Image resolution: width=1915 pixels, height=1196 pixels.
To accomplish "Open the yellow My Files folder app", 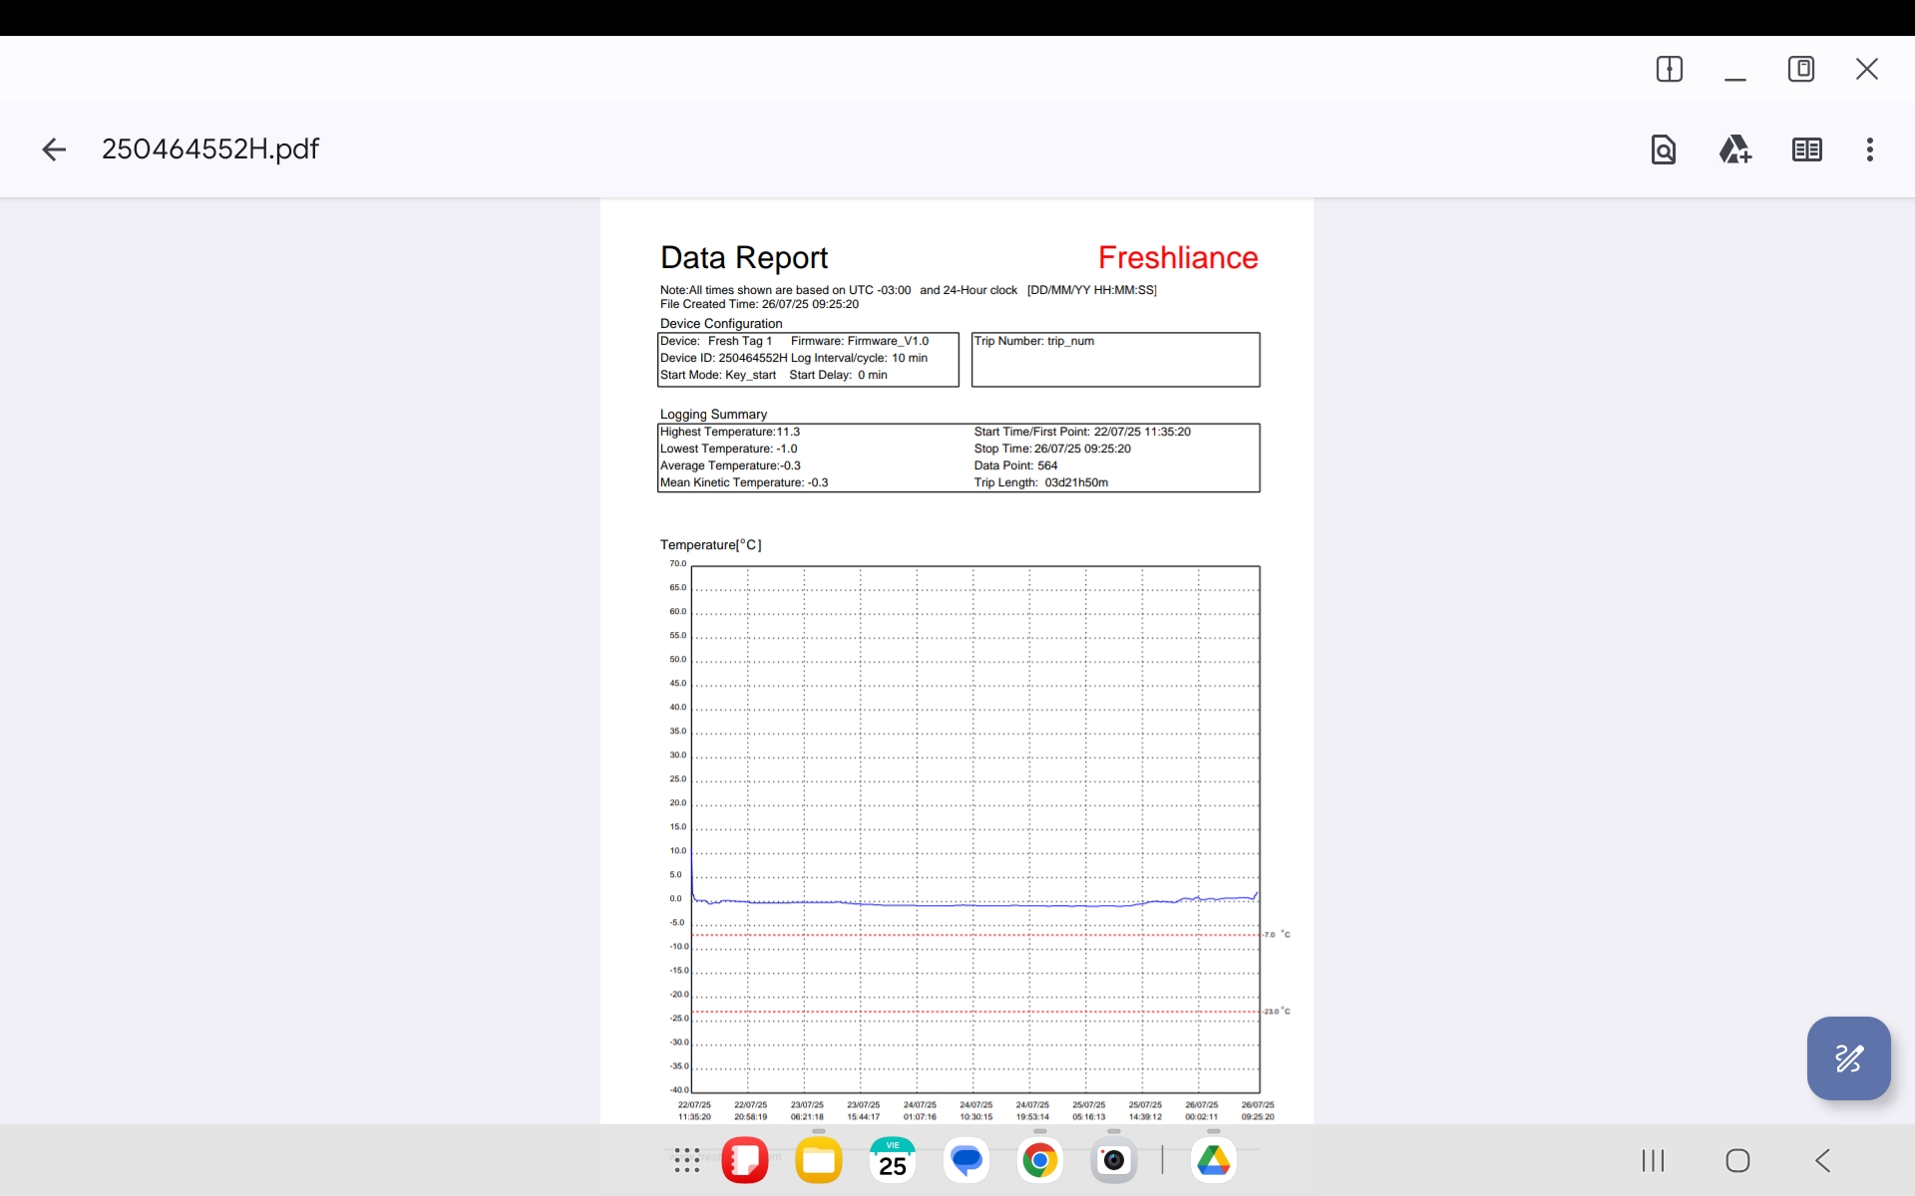I will point(819,1160).
